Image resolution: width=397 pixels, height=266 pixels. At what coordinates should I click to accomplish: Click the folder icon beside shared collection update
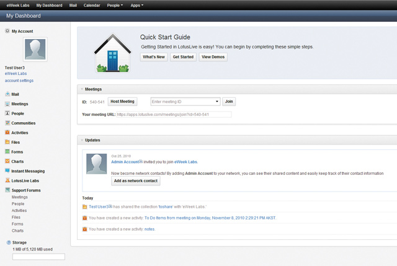(85, 206)
